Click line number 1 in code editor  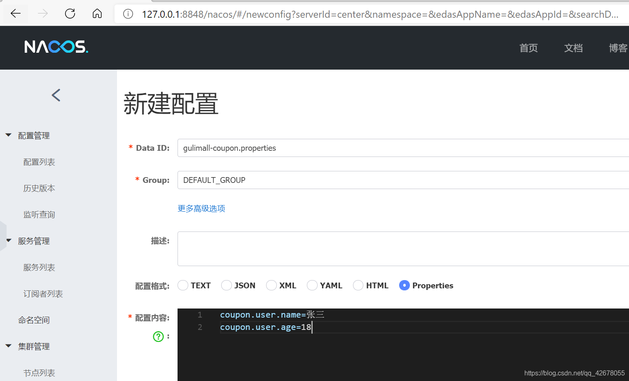click(x=200, y=315)
